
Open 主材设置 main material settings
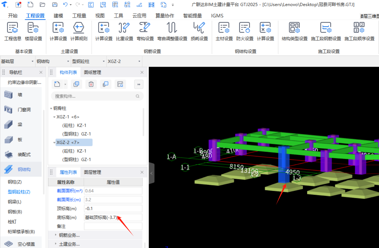pyautogui.click(x=224, y=32)
